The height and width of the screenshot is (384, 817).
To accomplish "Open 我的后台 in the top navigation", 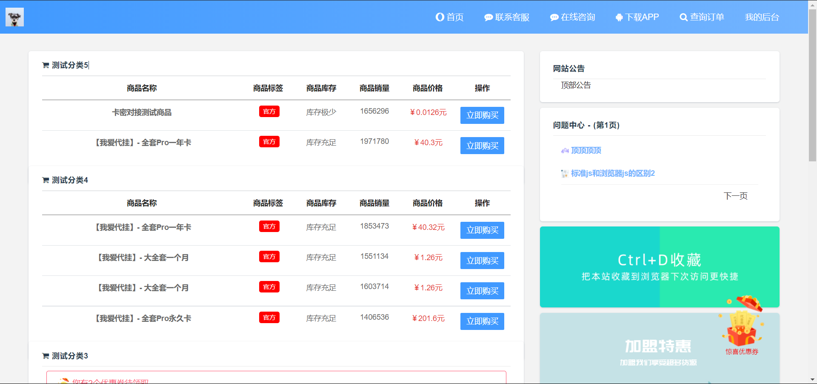I will click(762, 17).
